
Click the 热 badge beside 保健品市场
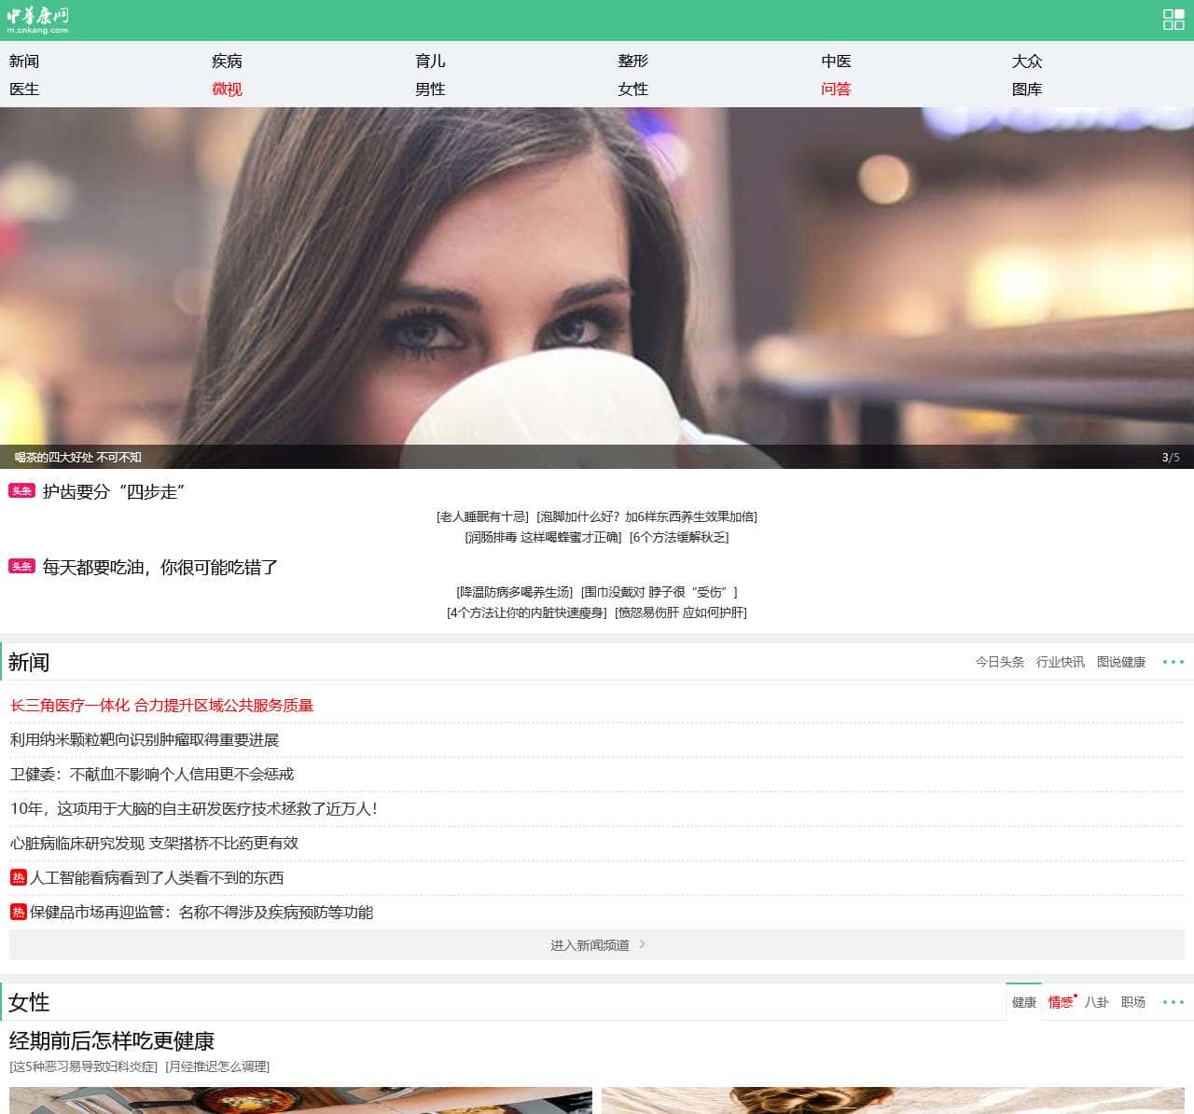19,912
